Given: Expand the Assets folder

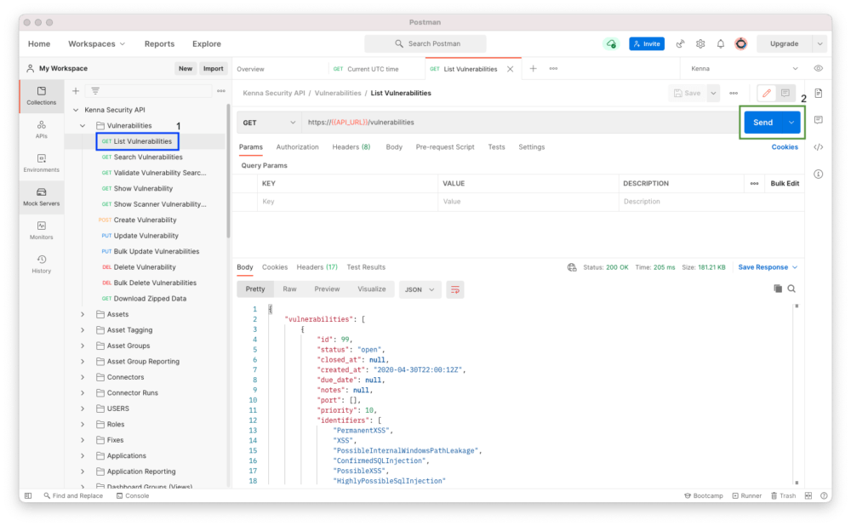Looking at the screenshot, I should (83, 314).
